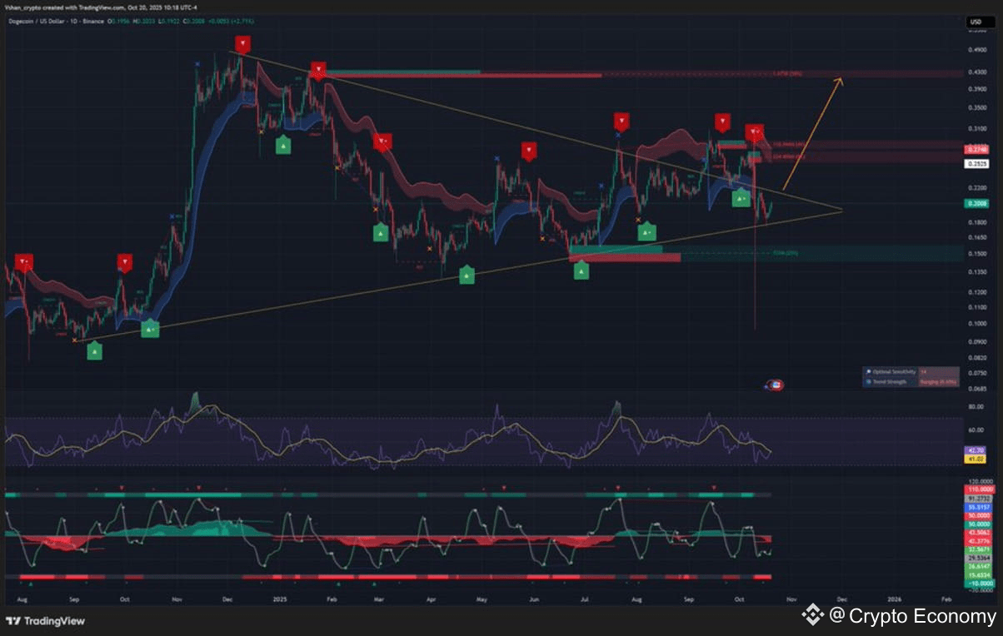The height and width of the screenshot is (636, 1003).
Task: Select the red 0.2748 price label
Action: coord(976,150)
